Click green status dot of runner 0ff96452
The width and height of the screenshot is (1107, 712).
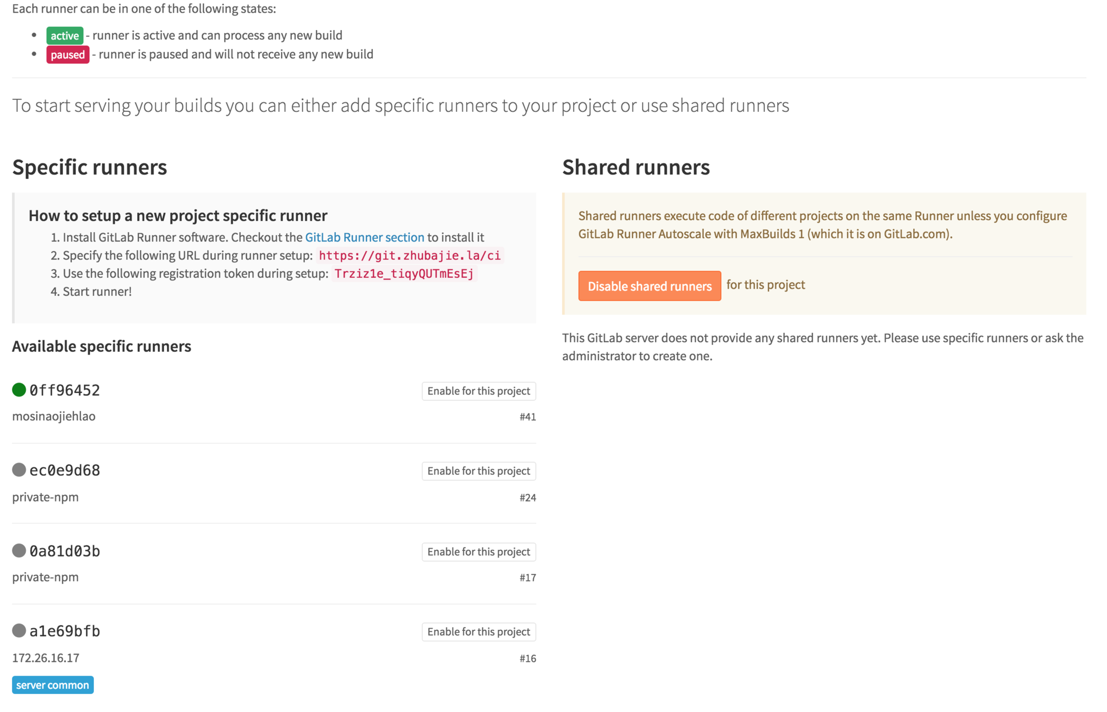[x=19, y=390]
